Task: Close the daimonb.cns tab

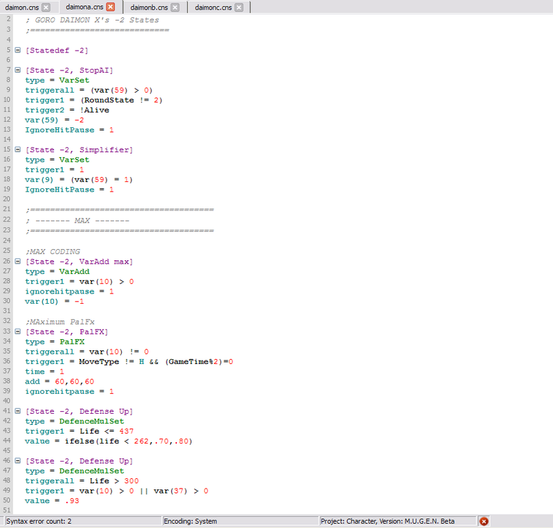Action: [175, 8]
